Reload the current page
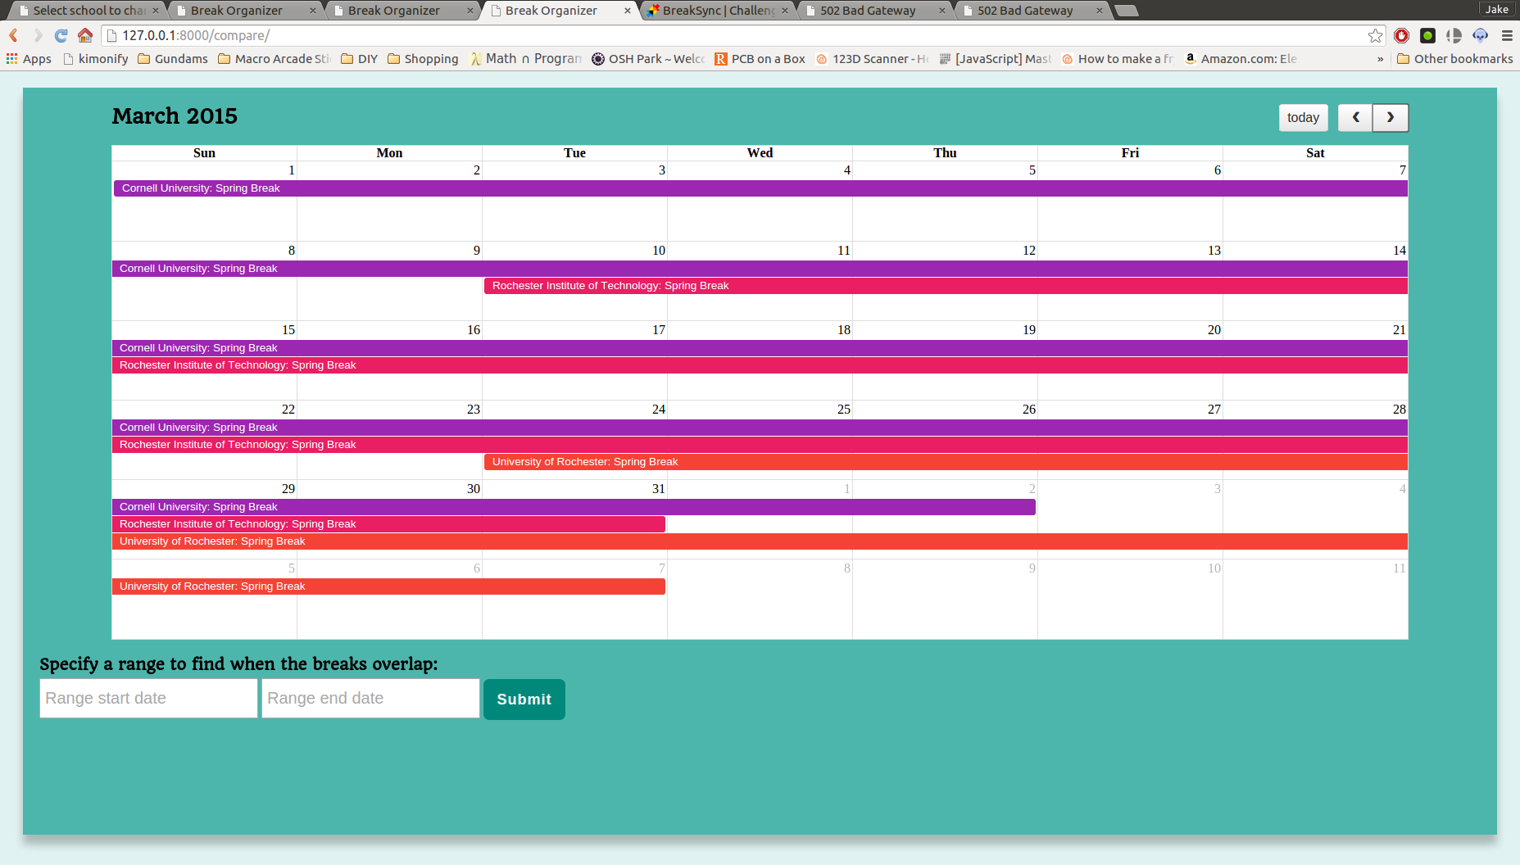Image resolution: width=1520 pixels, height=865 pixels. [61, 35]
